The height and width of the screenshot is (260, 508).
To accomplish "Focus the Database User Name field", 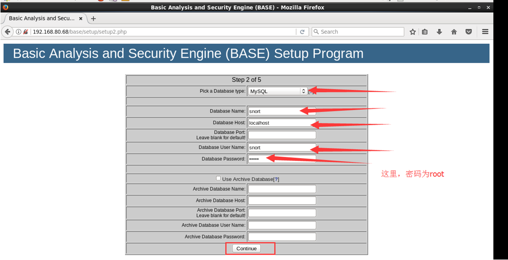I will [282, 147].
